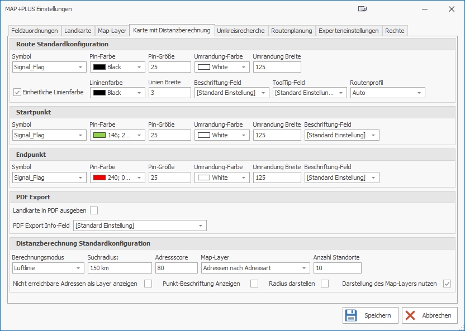Image resolution: width=465 pixels, height=331 pixels.
Task: Enable Landkarte in PDF ausgeben checkbox
Action: tap(94, 210)
